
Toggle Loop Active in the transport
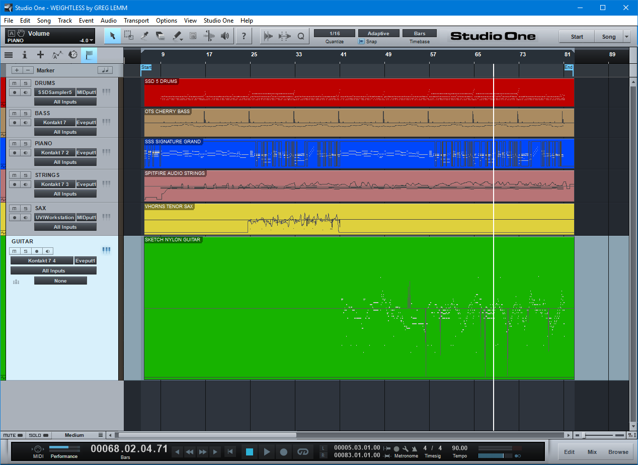(302, 451)
